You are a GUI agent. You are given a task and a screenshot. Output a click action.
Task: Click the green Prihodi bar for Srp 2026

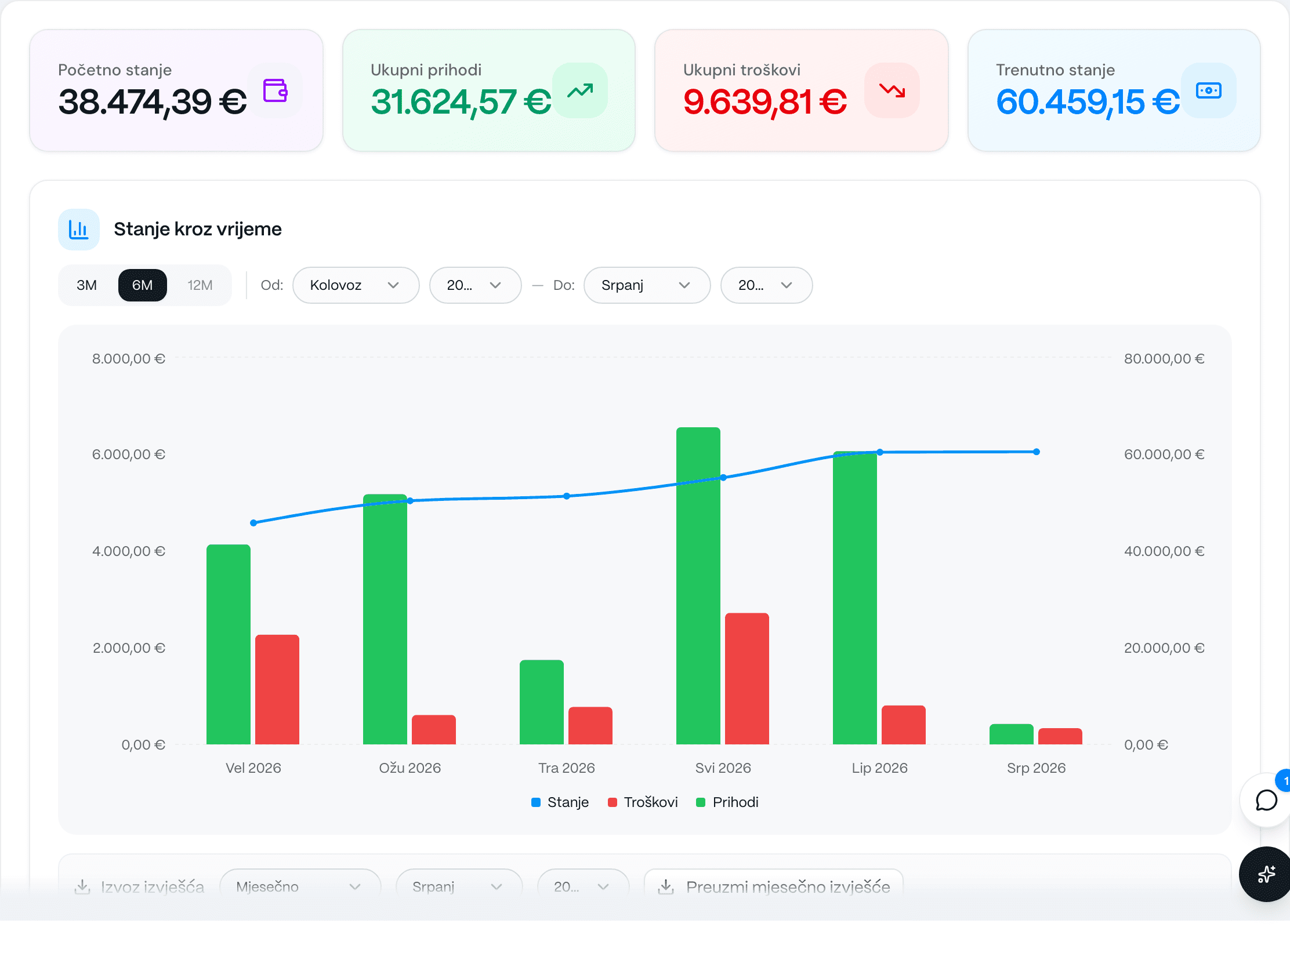pyautogui.click(x=1011, y=735)
